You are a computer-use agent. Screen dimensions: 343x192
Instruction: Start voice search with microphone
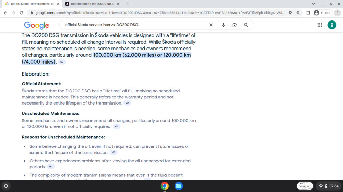point(223,25)
